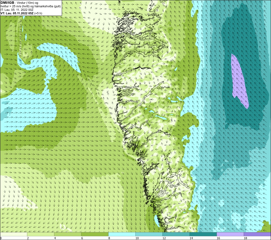Click the green 4–6 m/s legend swatch
This screenshot has width=271, height=240.
(68, 234)
